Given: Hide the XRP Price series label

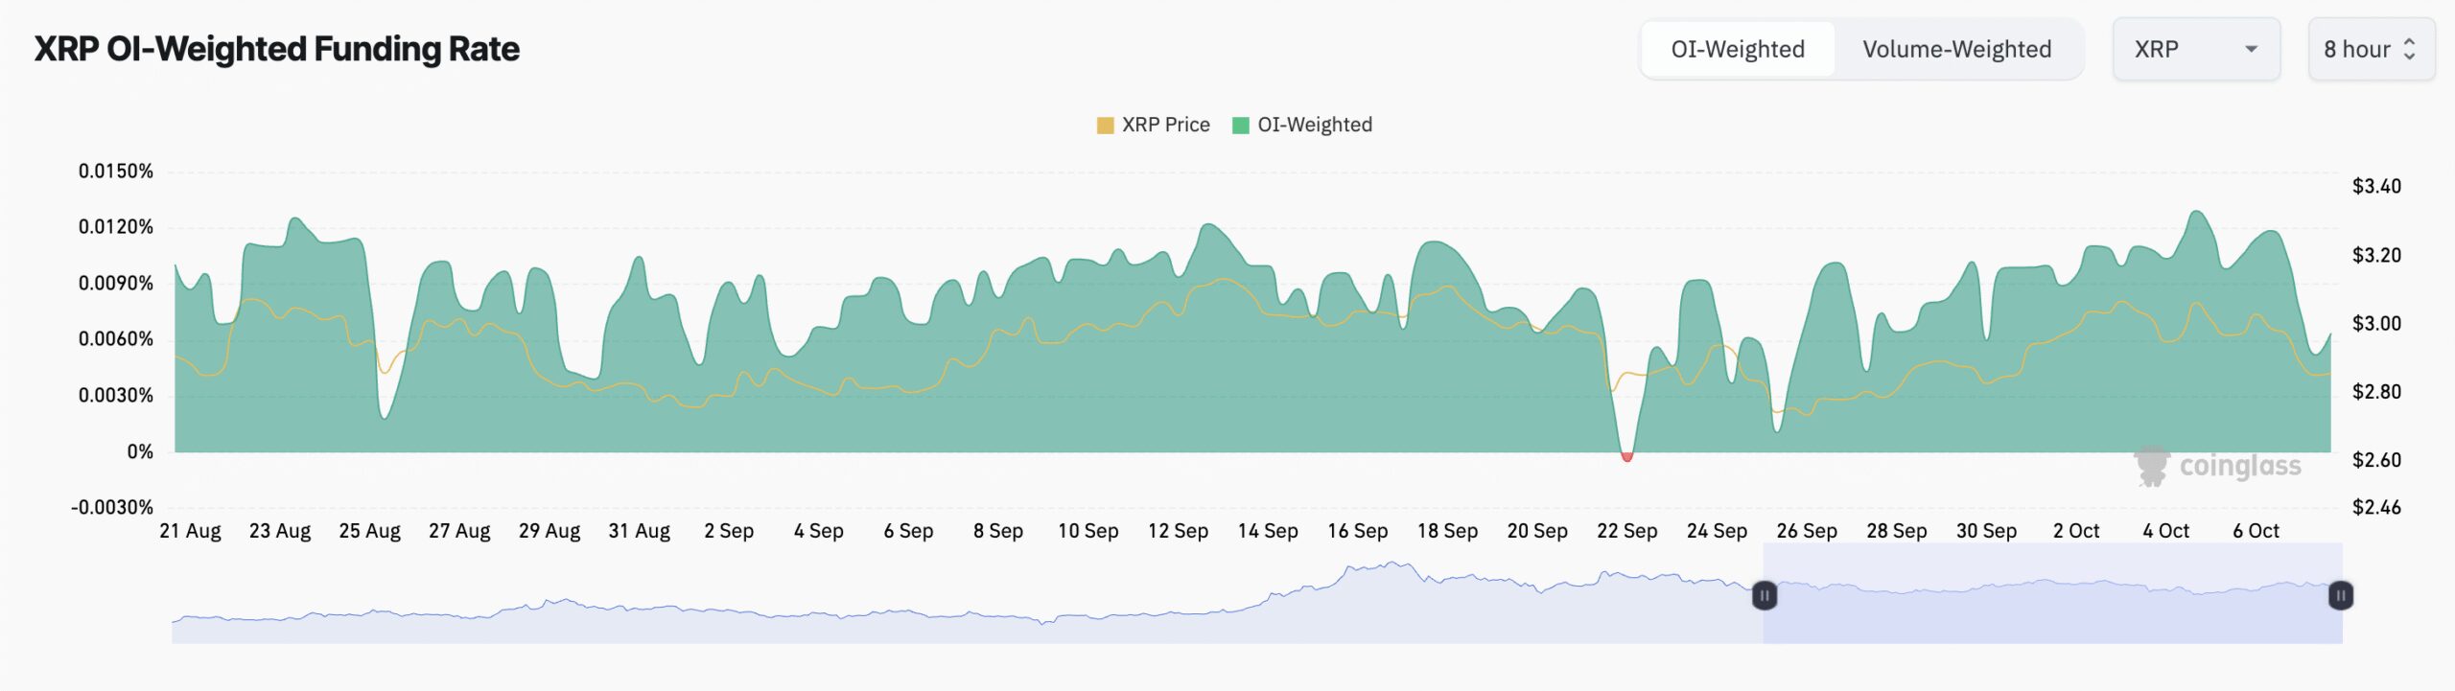Looking at the screenshot, I should click(x=1165, y=126).
